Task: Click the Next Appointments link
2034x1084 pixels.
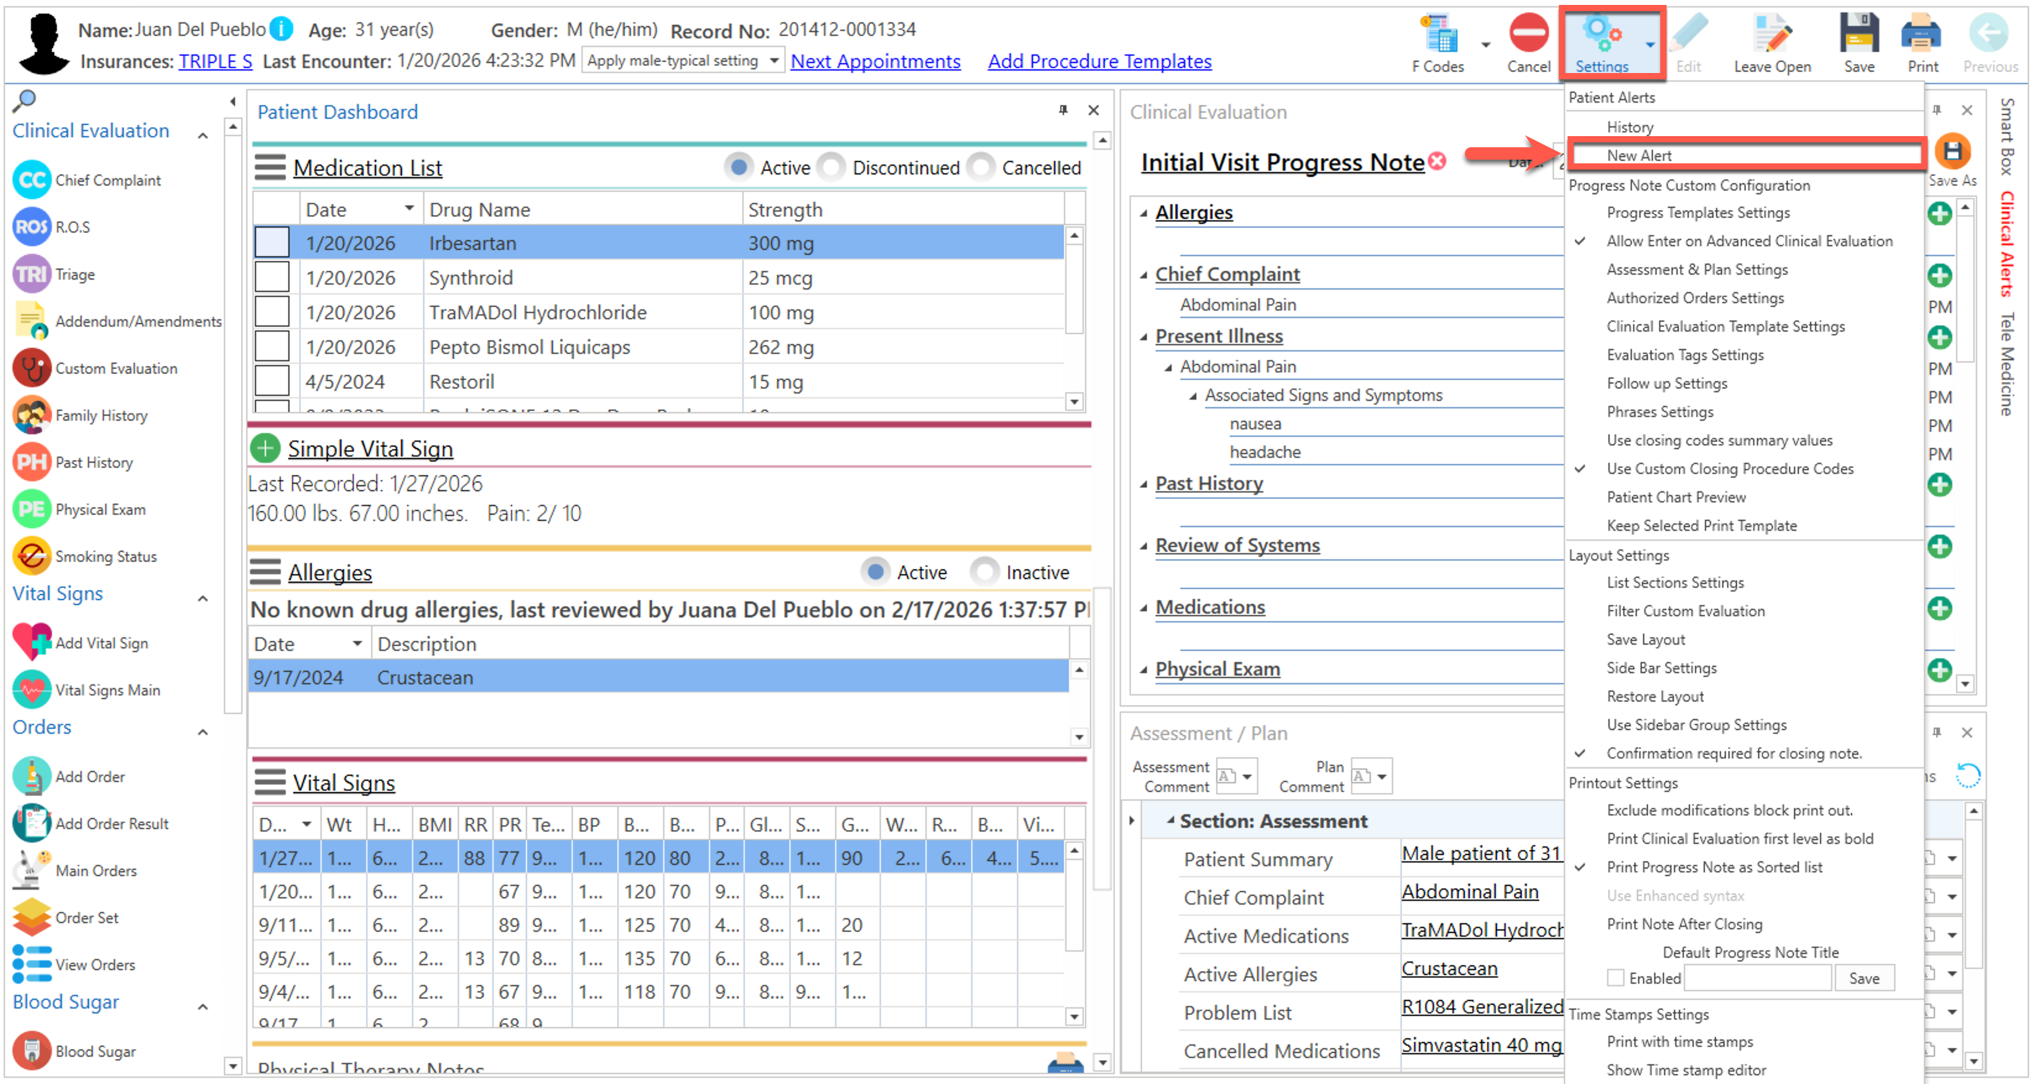Action: coord(875,62)
